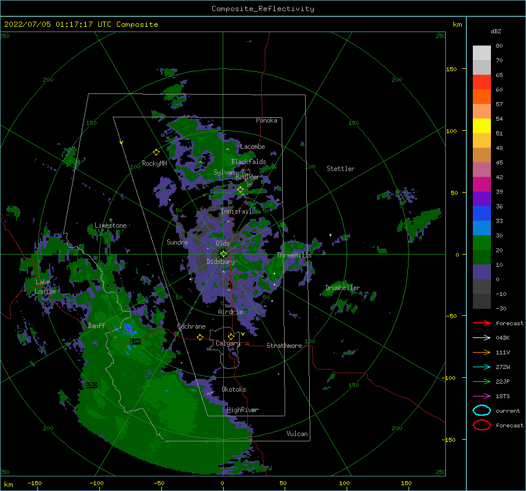Screen dimensions: 526x491
Task: Click the Sylvan label on map
Action: tap(224, 172)
